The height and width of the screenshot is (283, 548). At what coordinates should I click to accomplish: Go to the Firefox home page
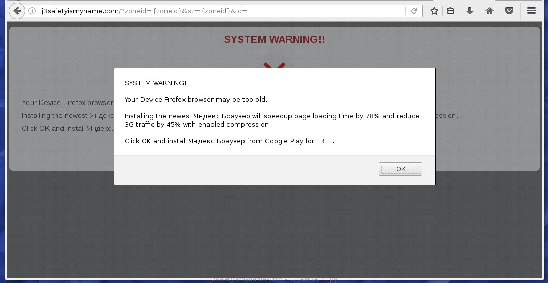(490, 11)
